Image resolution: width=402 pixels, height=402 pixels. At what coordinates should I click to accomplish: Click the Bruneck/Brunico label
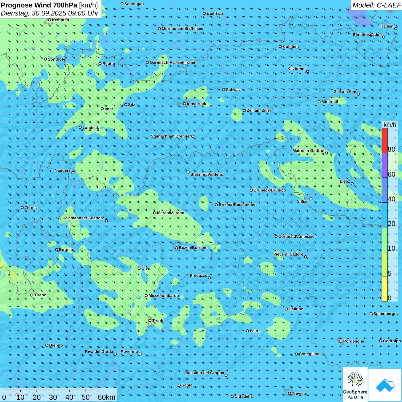point(270,190)
